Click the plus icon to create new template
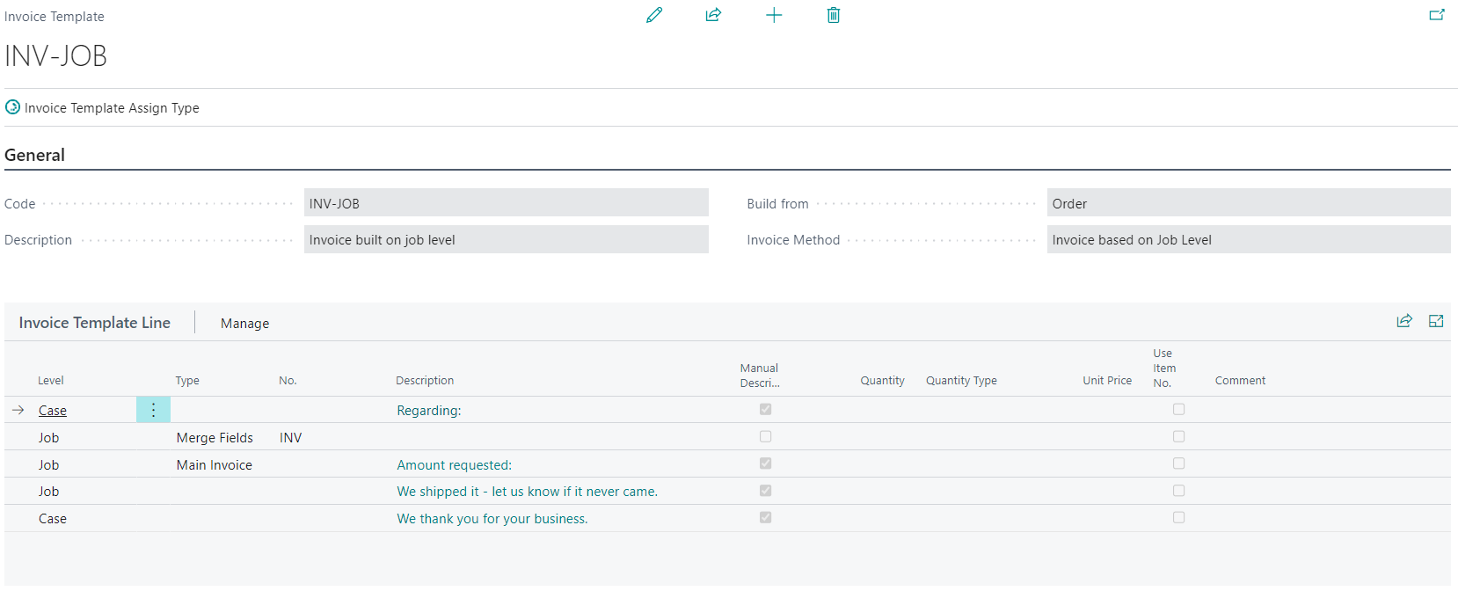Screen dimensions: 1458x613 pyautogui.click(x=774, y=15)
